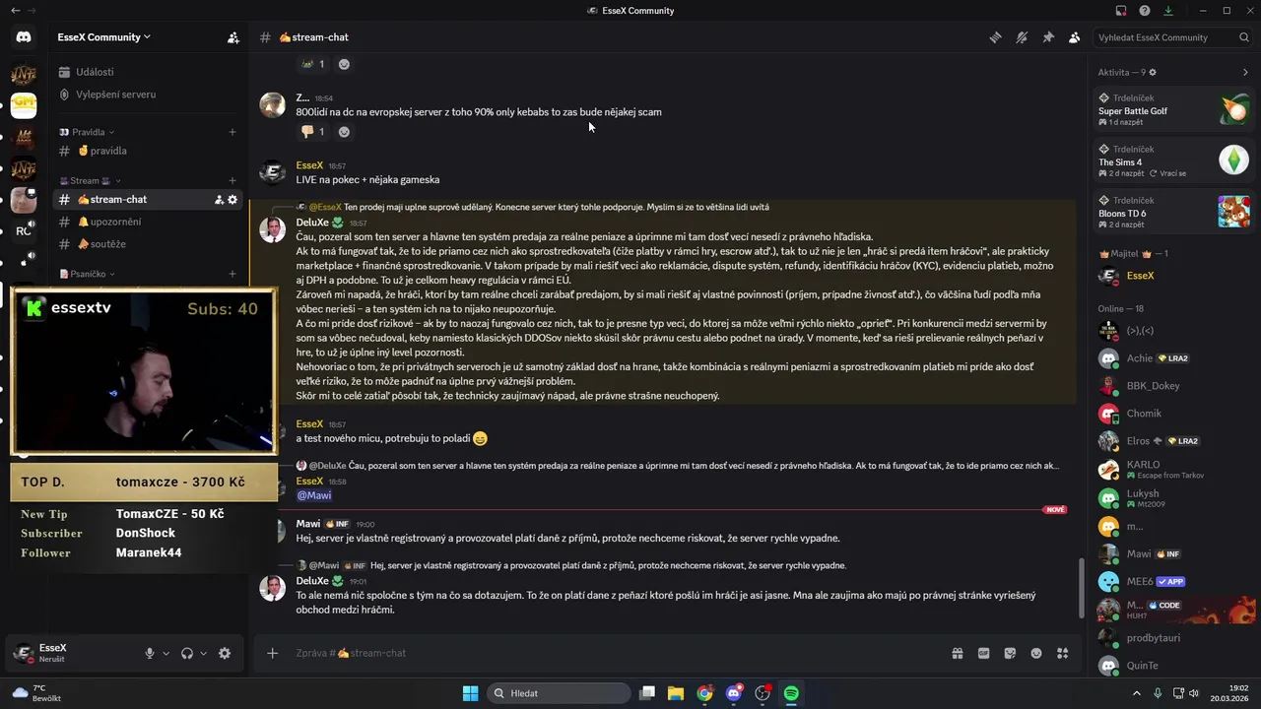Open the apps launcher icon in message box
The image size is (1261, 709).
[1062, 653]
